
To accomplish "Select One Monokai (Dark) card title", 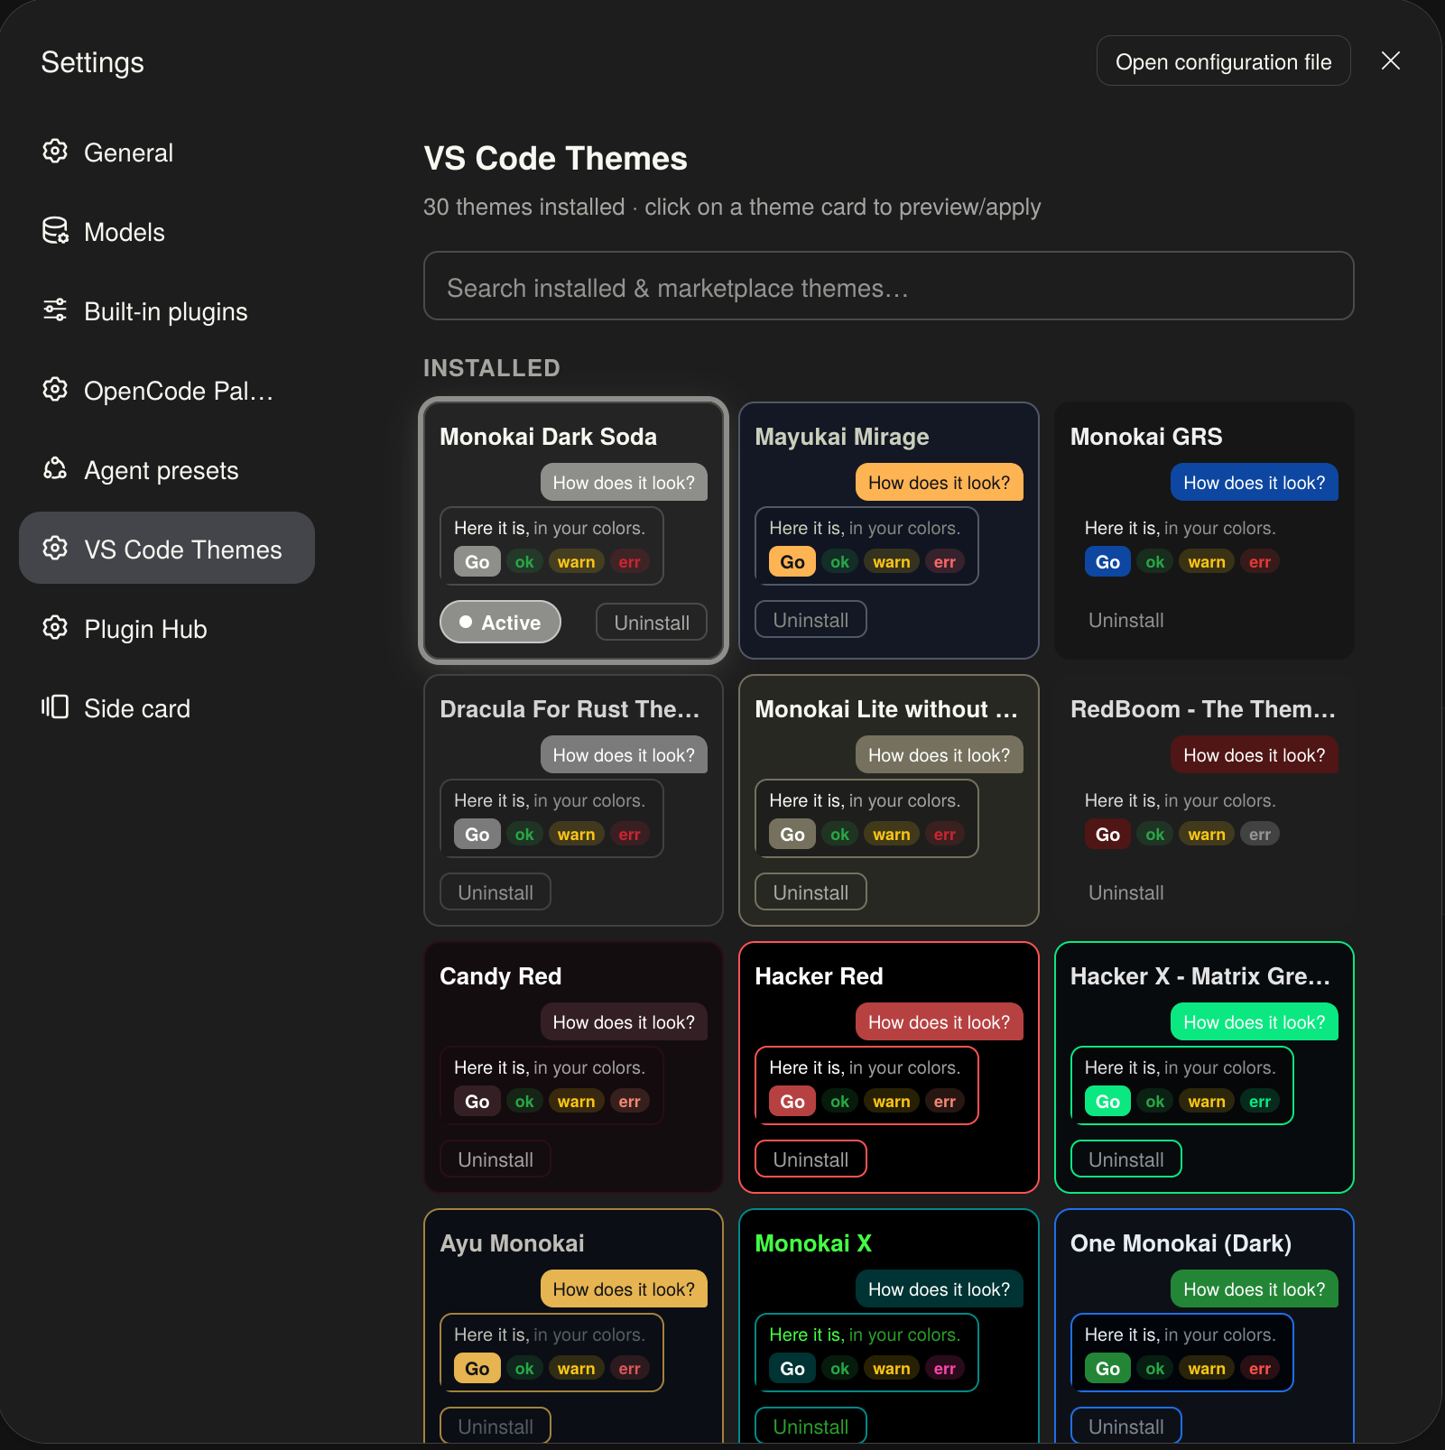I will click(x=1181, y=1243).
